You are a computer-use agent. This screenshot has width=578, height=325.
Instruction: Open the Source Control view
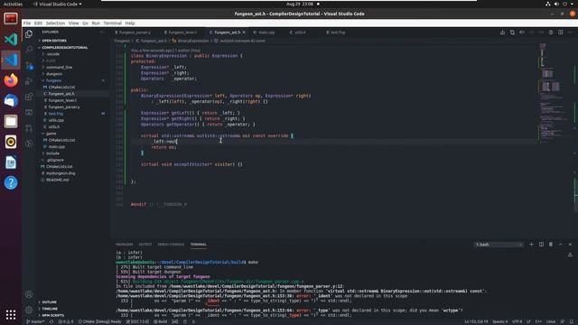[x=29, y=66]
